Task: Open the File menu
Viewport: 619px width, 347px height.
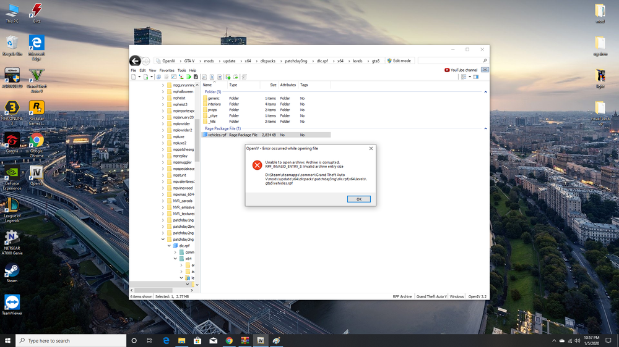Action: point(133,70)
